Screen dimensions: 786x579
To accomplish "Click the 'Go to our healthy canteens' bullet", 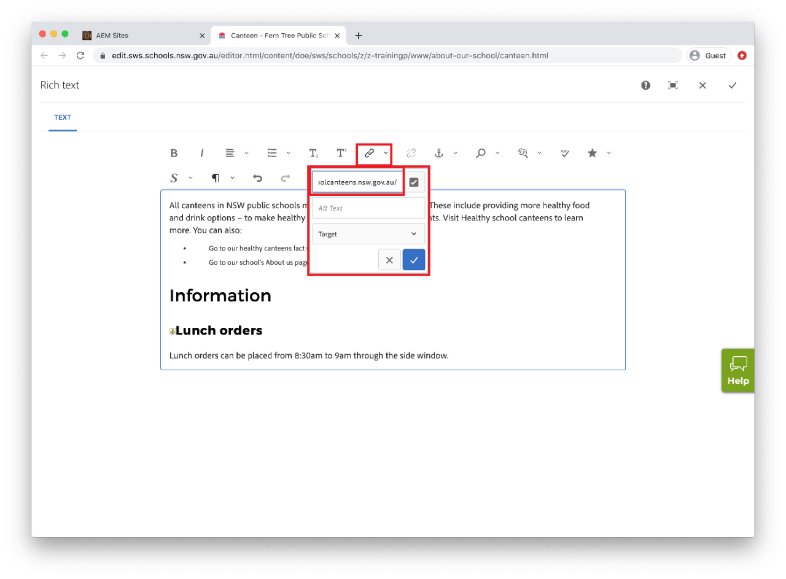I will coord(257,248).
